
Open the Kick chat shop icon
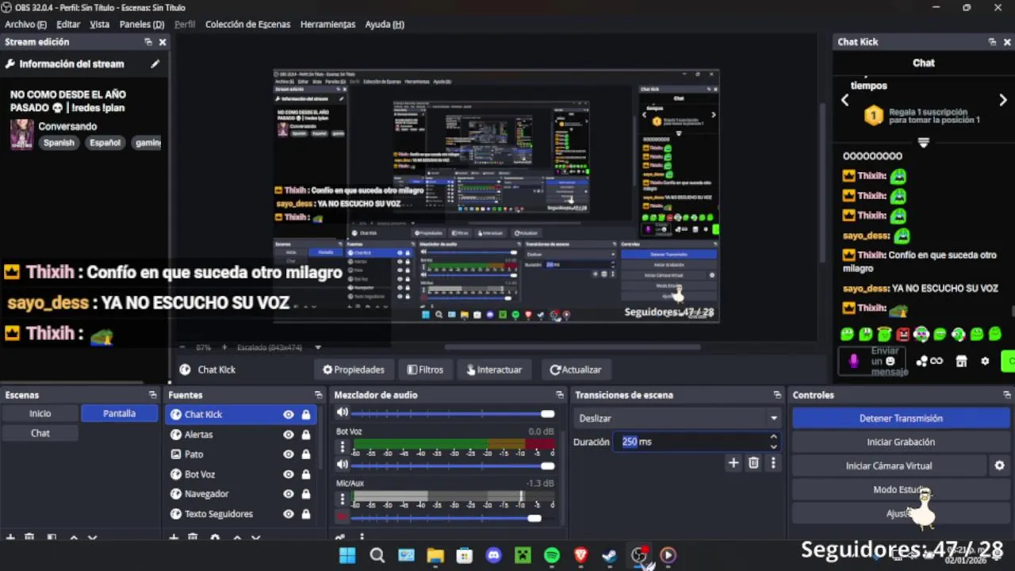coord(961,361)
